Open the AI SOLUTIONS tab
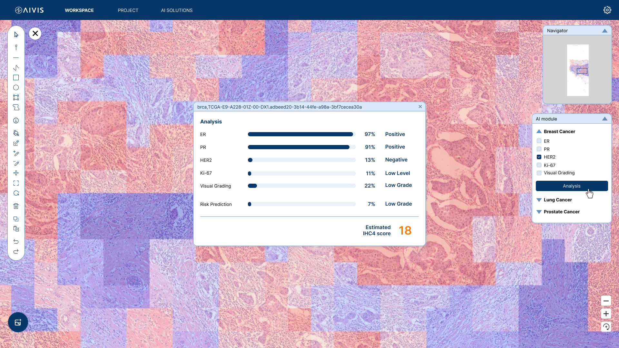Viewport: 619px width, 348px height. pyautogui.click(x=177, y=10)
